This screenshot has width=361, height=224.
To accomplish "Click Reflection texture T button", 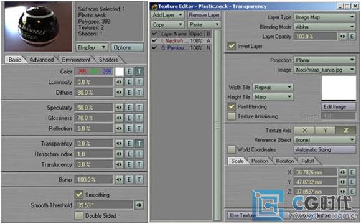I will (139, 128).
